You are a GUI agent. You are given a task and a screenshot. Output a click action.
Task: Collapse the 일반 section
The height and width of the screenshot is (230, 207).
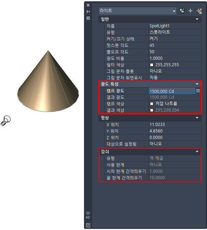pyautogui.click(x=197, y=19)
